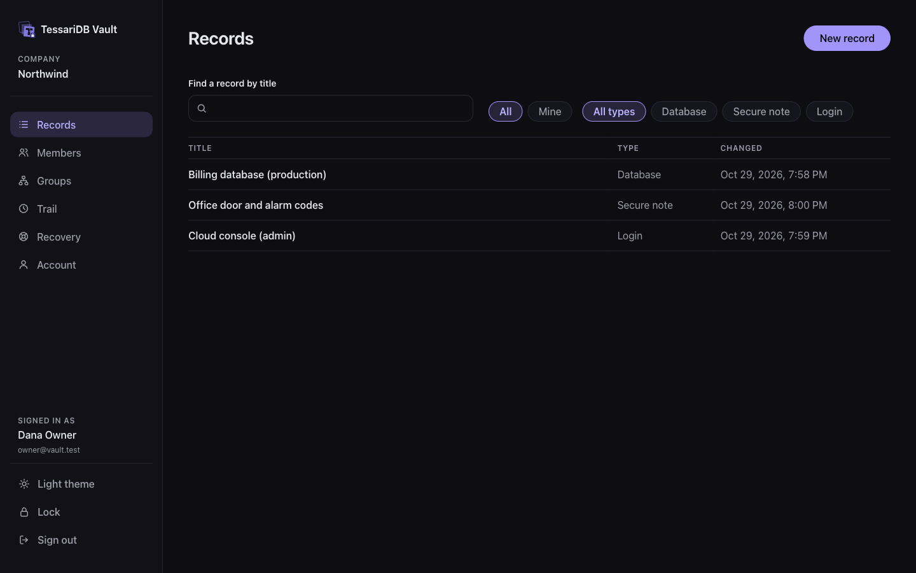Click the Recovery lifebuoy icon
The height and width of the screenshot is (573, 916).
pos(24,237)
